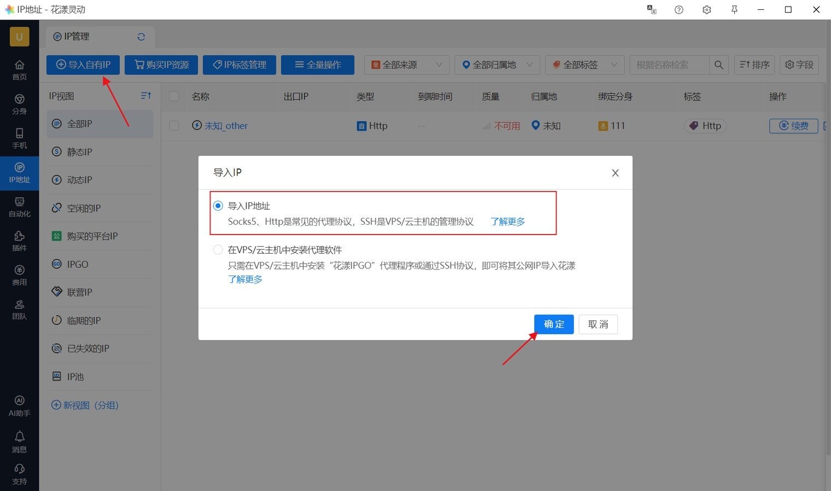Open the 插件 plugins section

(19, 241)
